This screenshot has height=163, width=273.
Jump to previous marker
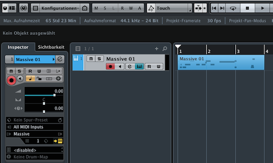[x=214, y=8]
